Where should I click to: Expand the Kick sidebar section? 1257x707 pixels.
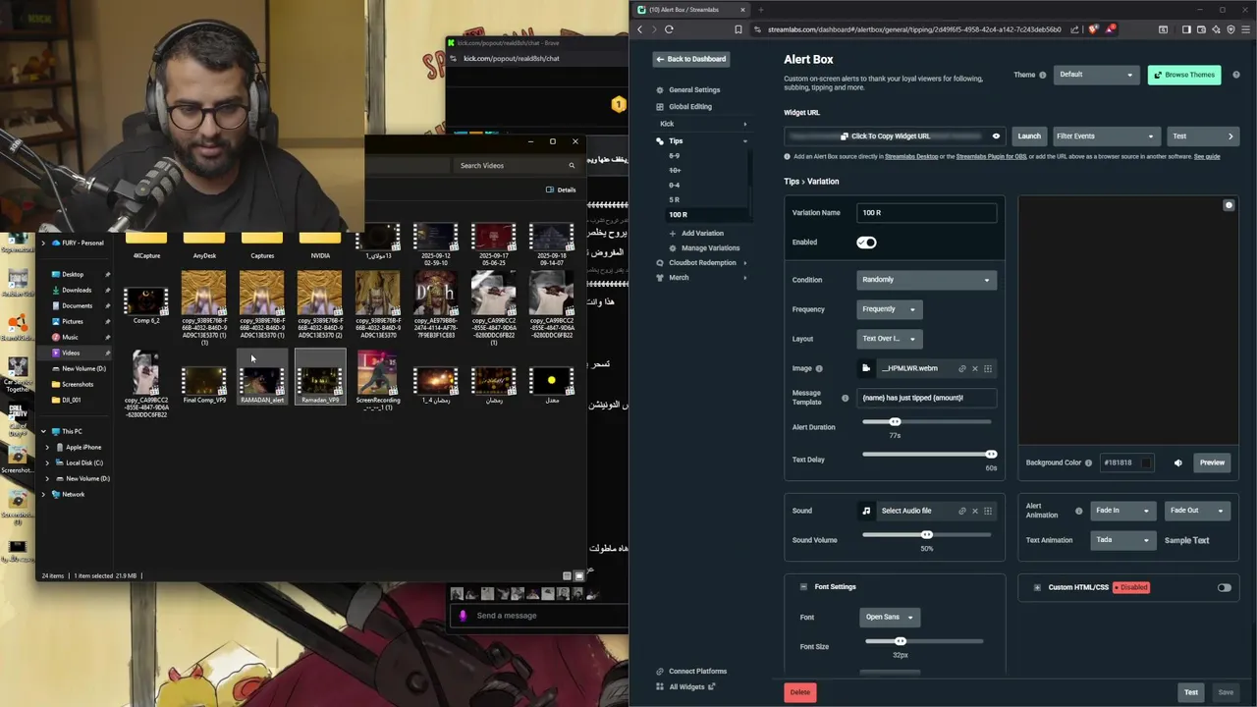[x=703, y=124]
